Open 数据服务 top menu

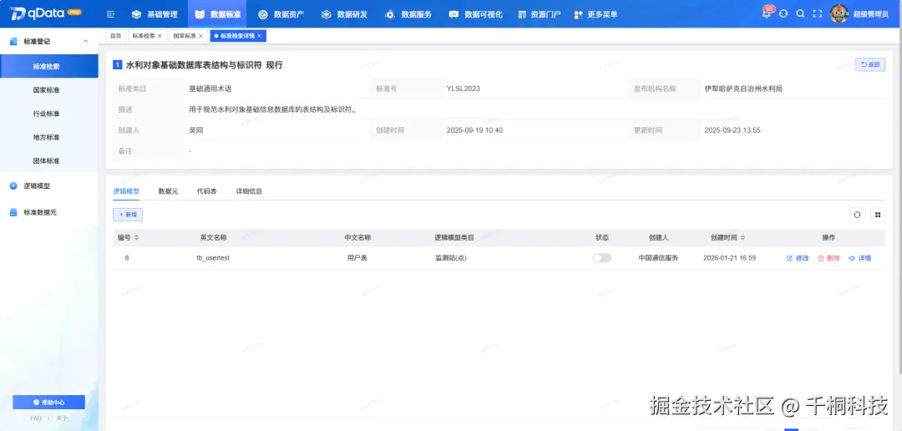click(x=408, y=14)
